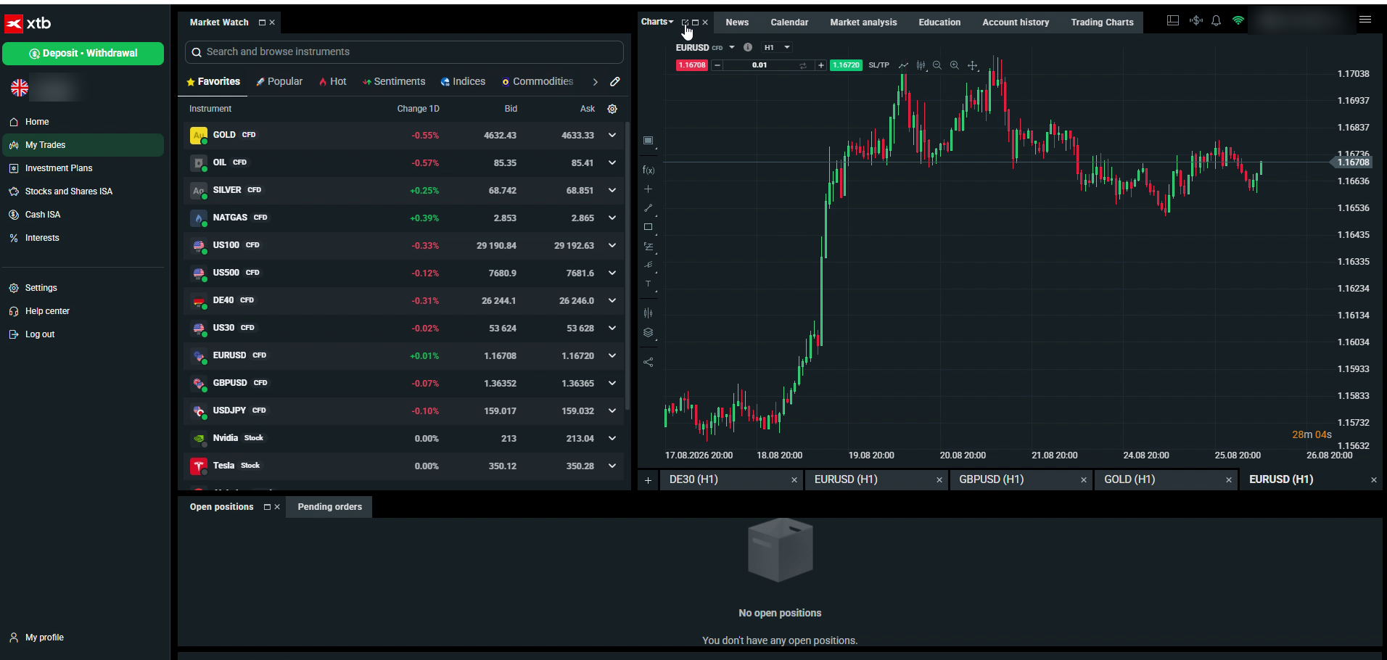
Task: Open the layout selector icon in top bar
Action: pos(1173,21)
